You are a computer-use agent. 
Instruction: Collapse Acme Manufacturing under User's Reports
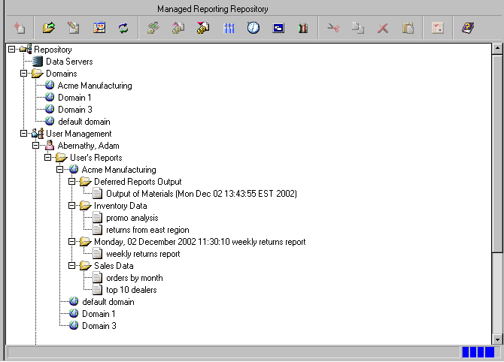pyautogui.click(x=59, y=170)
